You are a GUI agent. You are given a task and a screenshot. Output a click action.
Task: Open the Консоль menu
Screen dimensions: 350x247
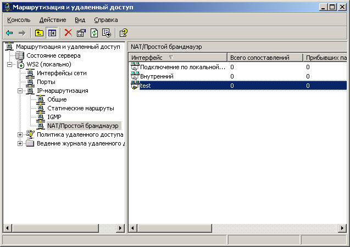pos(19,20)
